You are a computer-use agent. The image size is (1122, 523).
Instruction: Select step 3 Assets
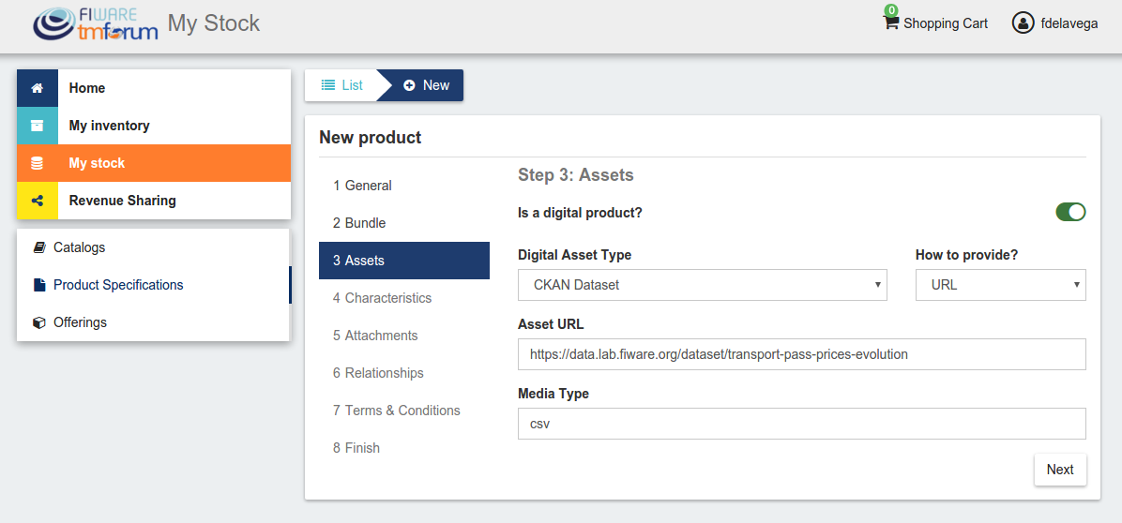coord(404,261)
